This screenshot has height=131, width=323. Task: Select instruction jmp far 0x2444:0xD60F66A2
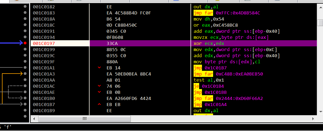click(x=228, y=99)
